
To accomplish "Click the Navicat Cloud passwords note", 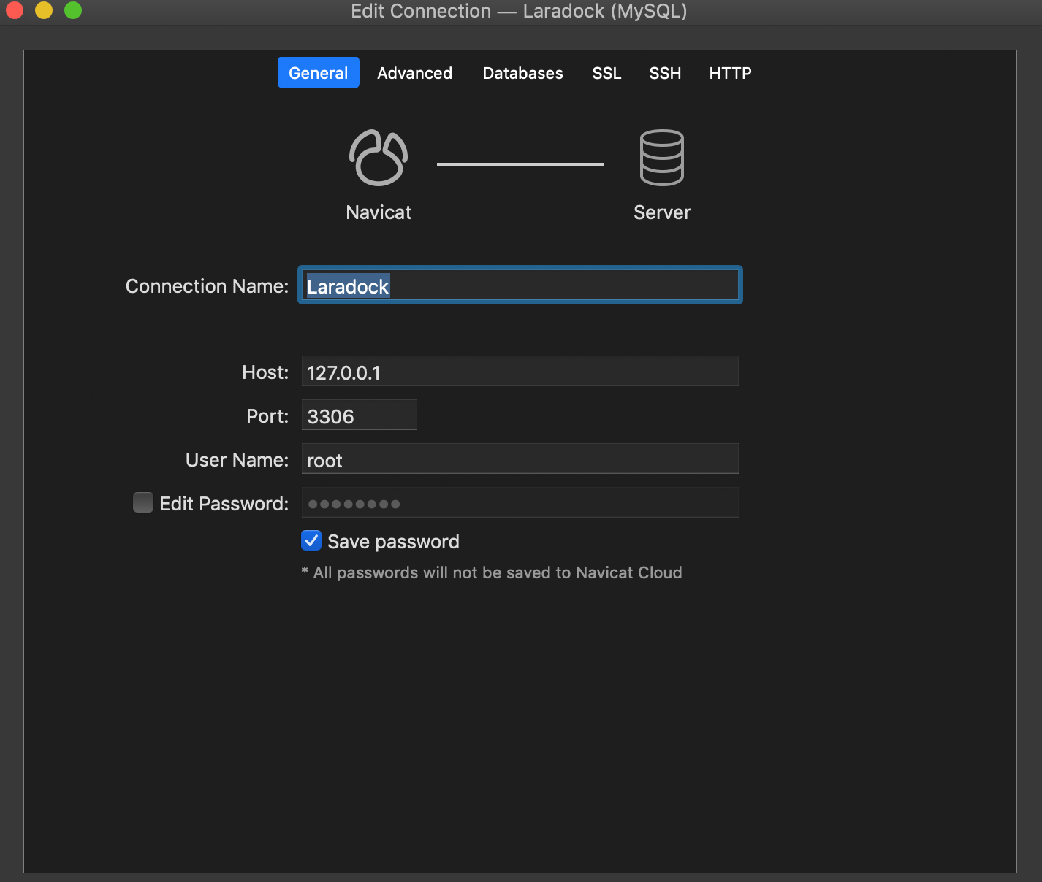I will 492,572.
